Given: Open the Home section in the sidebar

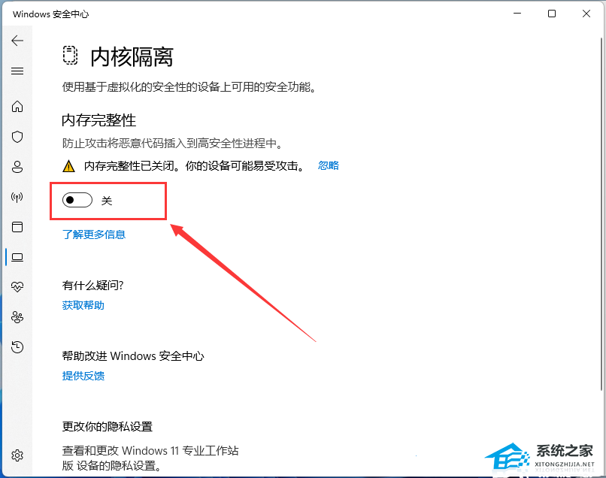Looking at the screenshot, I should [x=17, y=107].
